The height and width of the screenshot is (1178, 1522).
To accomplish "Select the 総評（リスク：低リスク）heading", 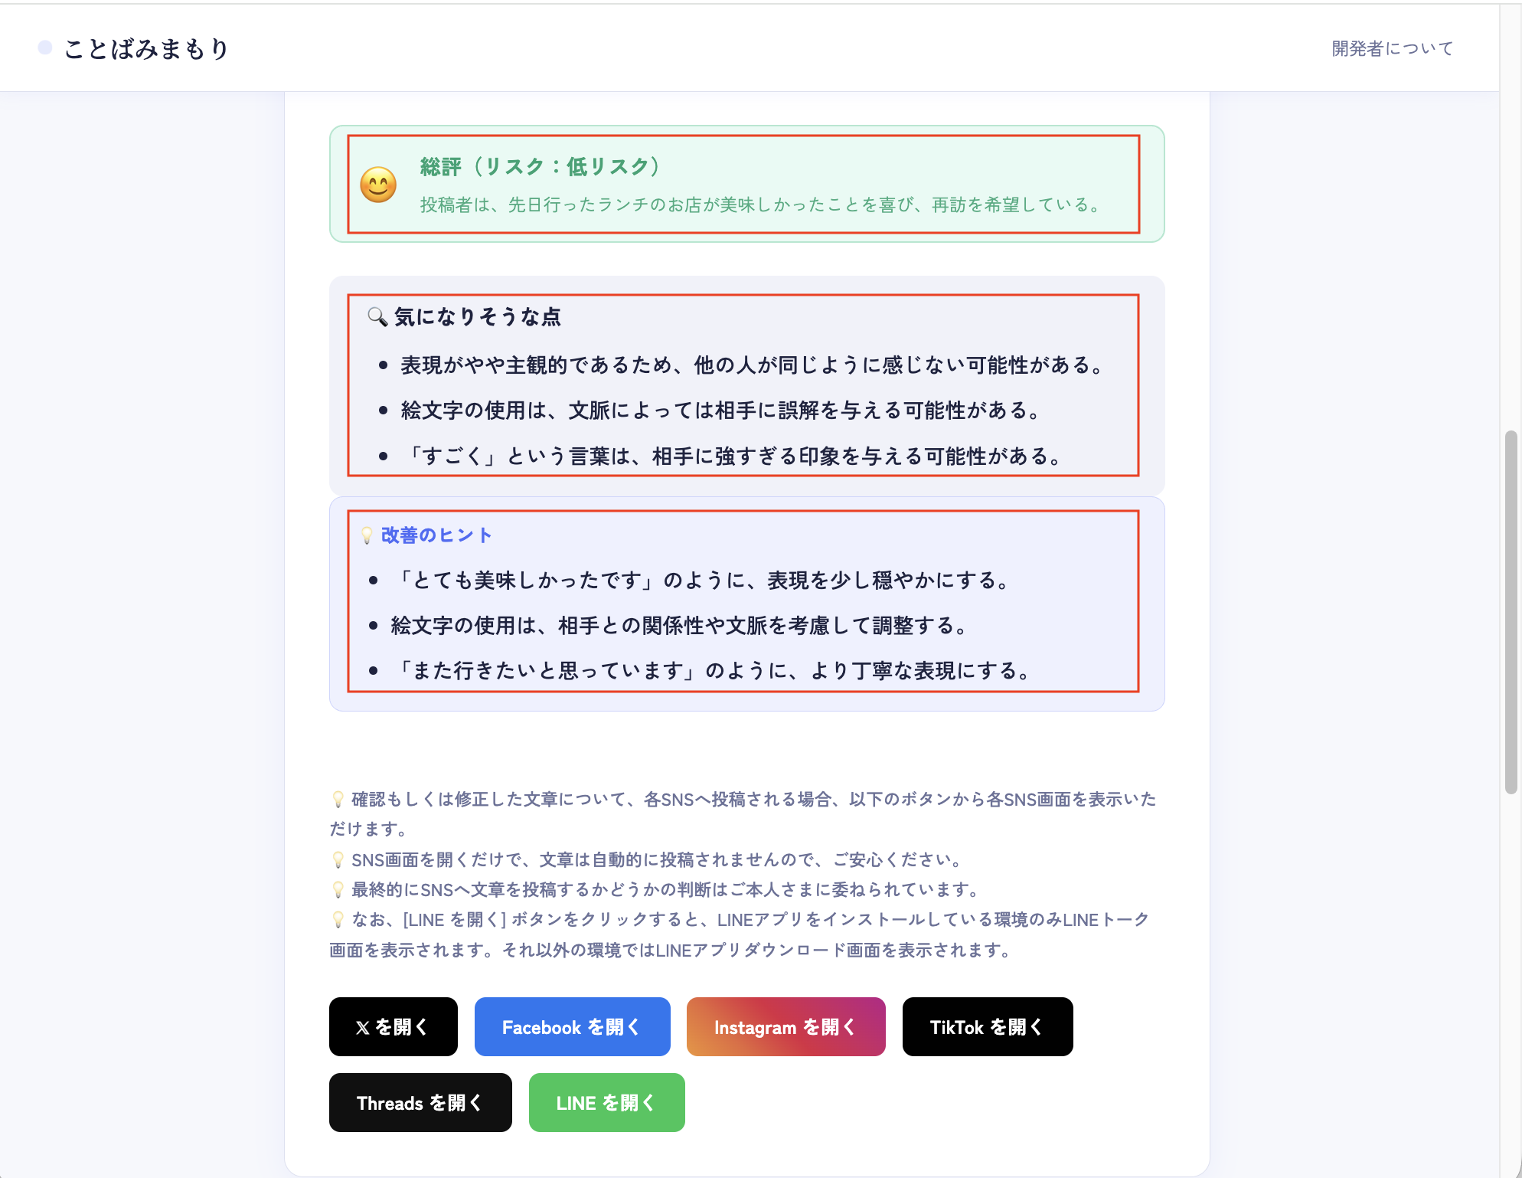I will click(538, 165).
